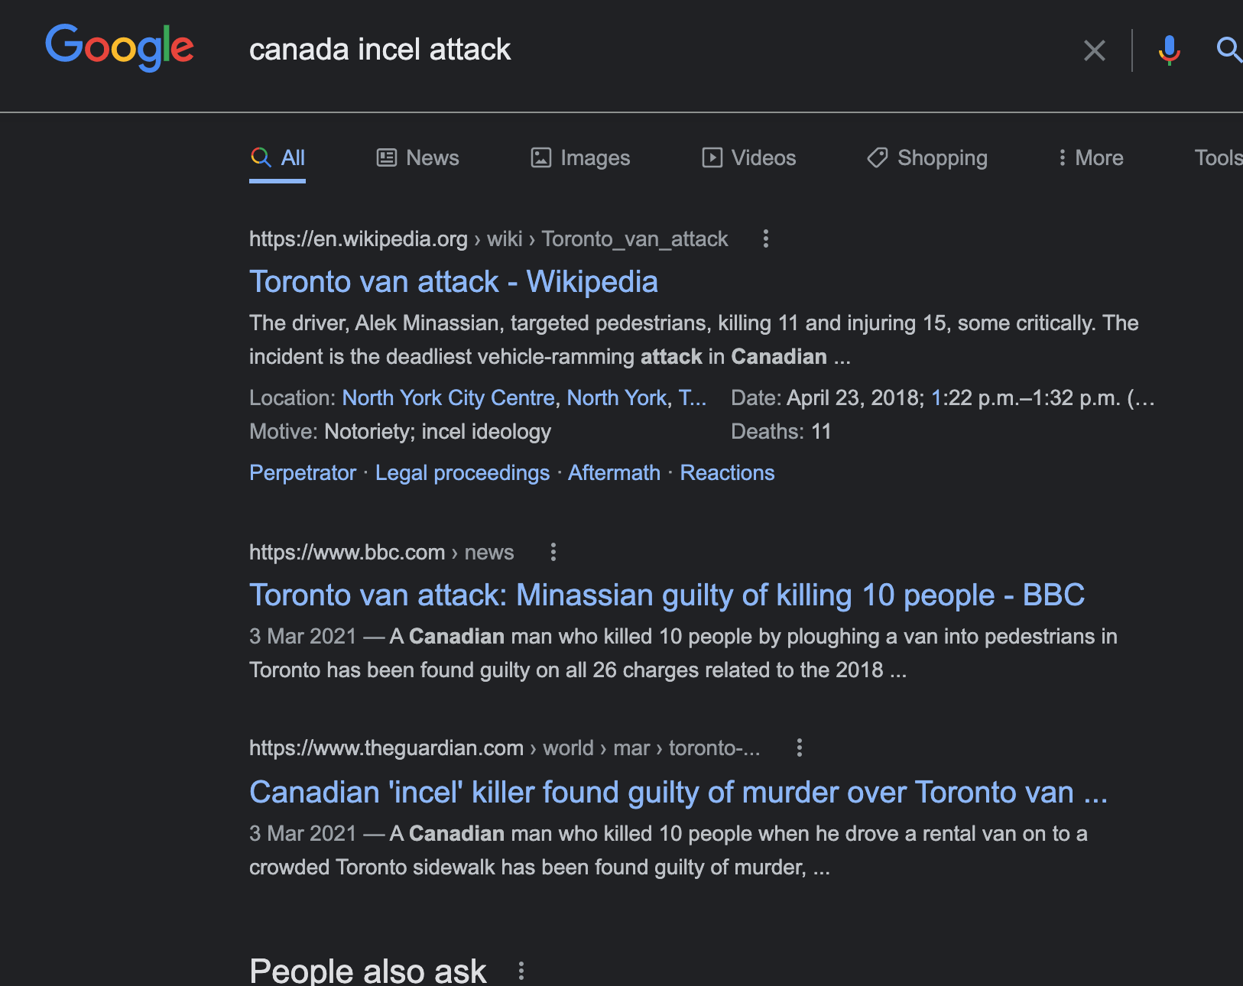The width and height of the screenshot is (1243, 986).
Task: Open North York City Centre location link
Action: click(x=448, y=397)
